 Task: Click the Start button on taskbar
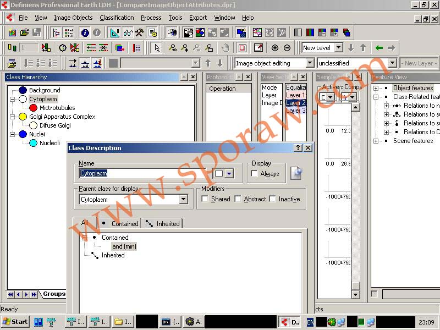click(x=15, y=322)
